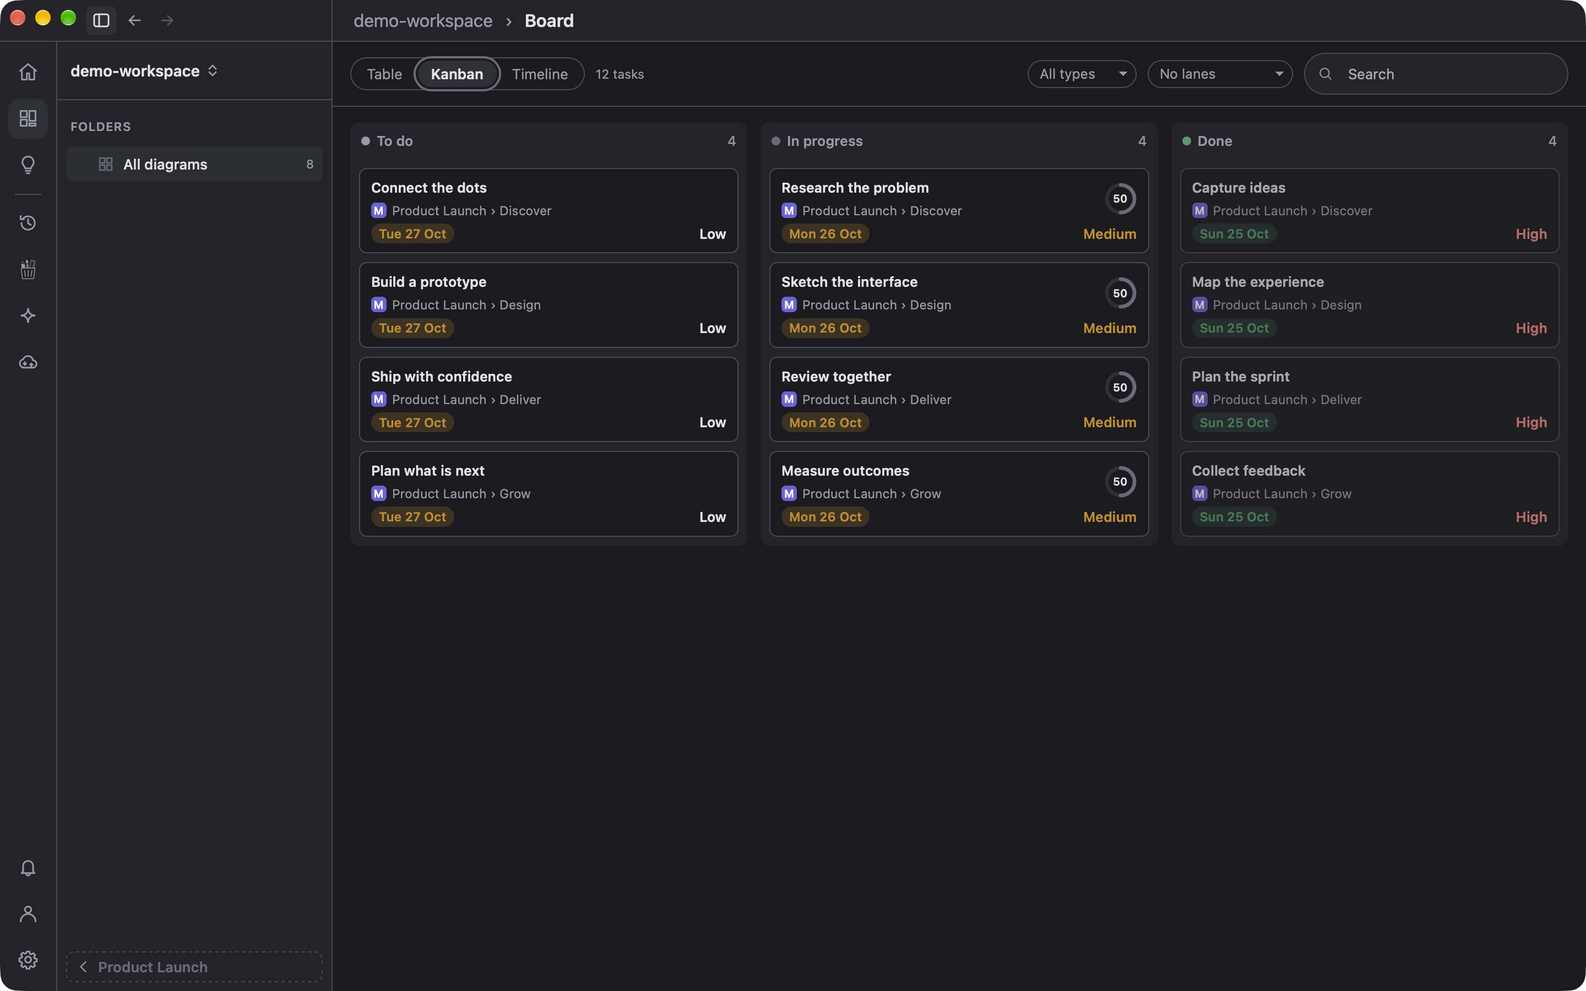Select All diagrams folder

[194, 164]
